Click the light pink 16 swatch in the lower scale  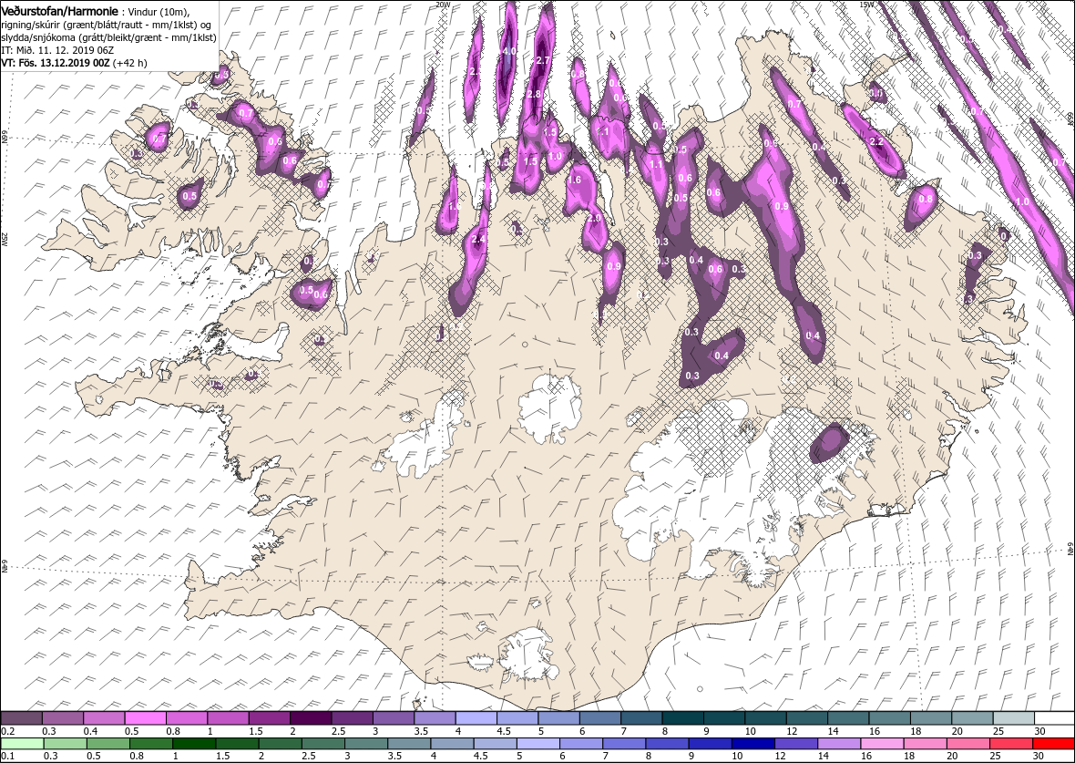tap(882, 745)
